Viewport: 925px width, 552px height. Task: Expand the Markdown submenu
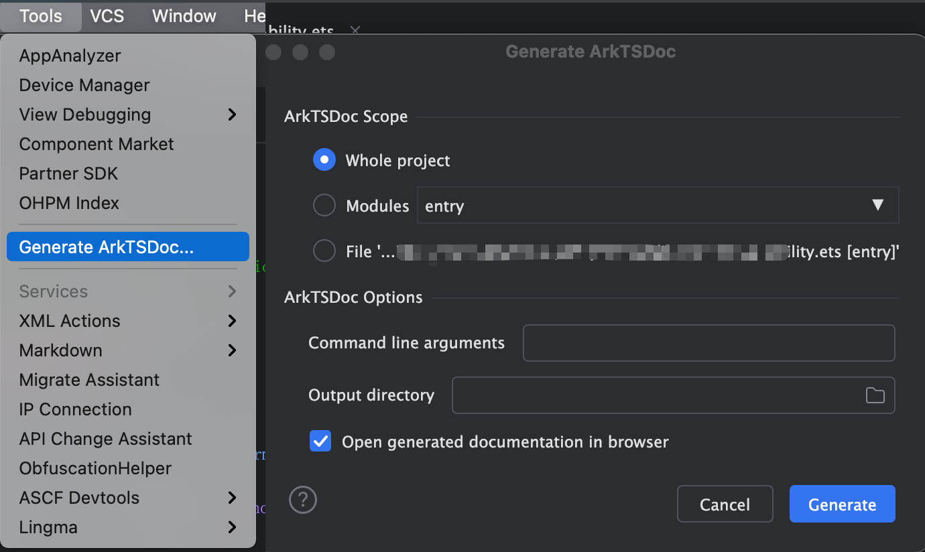pyautogui.click(x=128, y=350)
